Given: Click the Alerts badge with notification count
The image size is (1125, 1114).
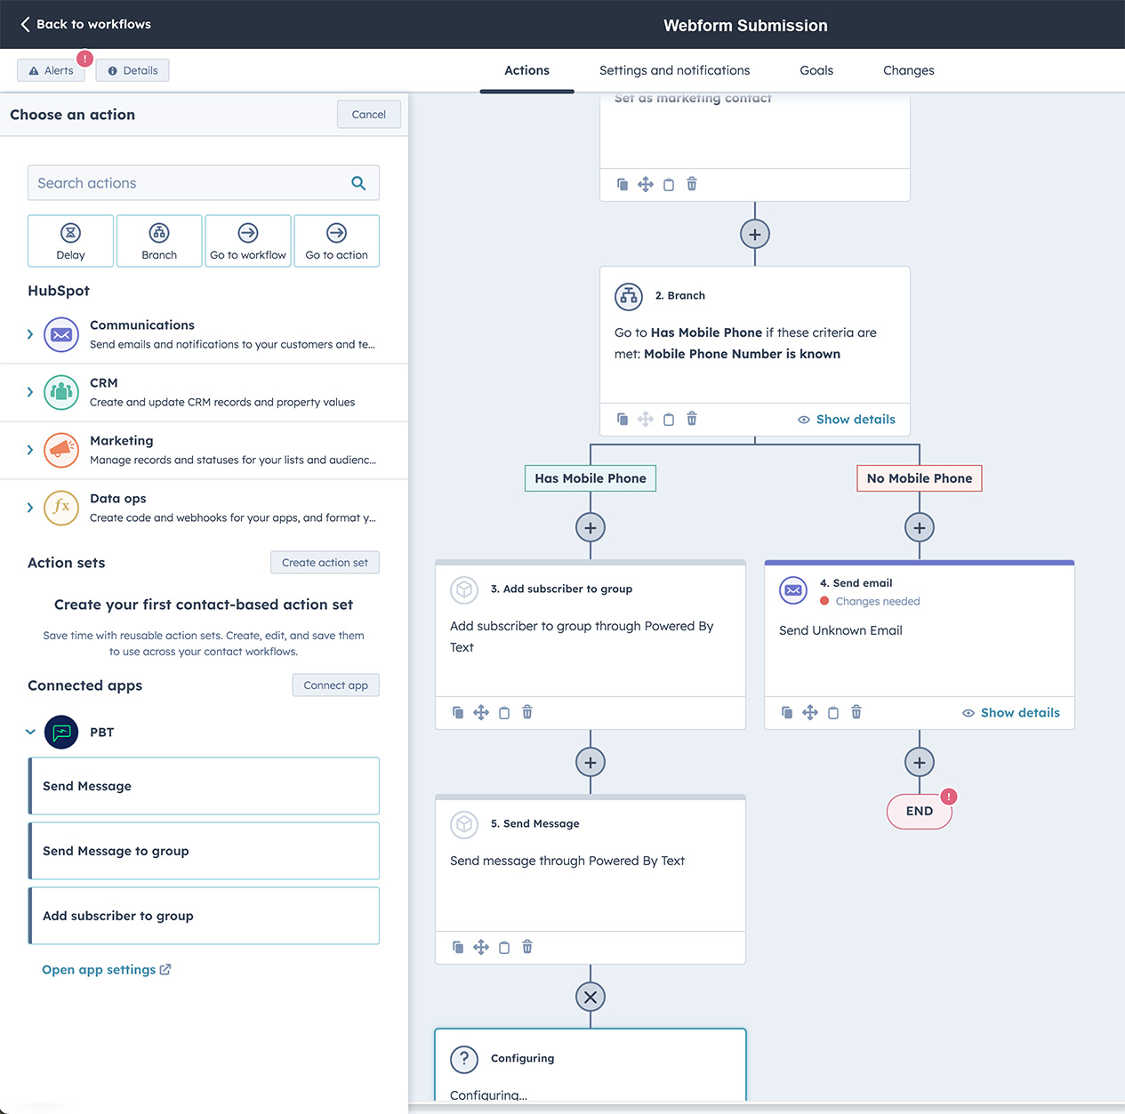Looking at the screenshot, I should (51, 70).
